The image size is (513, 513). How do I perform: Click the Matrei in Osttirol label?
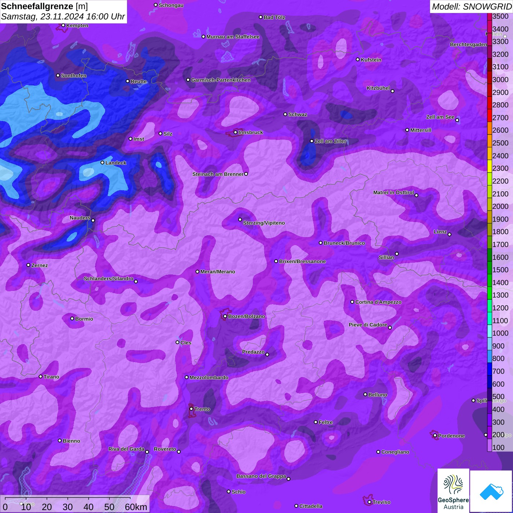point(394,192)
